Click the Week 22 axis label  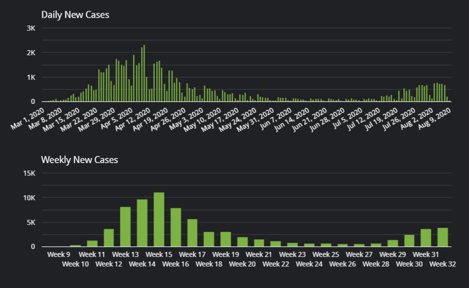pyautogui.click(x=275, y=264)
